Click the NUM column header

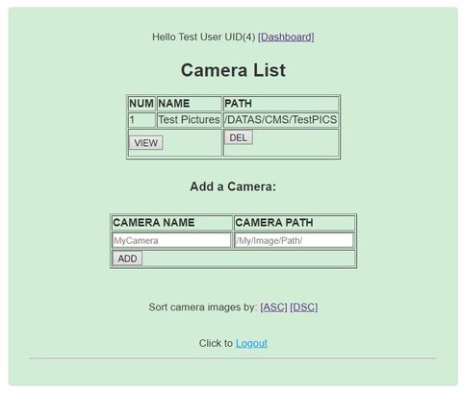pyautogui.click(x=141, y=104)
